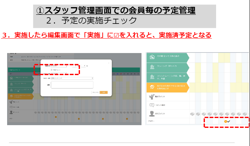Screen dimensions: 250x146
Task: Click the orange no-carbs icon on the diet row
Action: (152, 87)
